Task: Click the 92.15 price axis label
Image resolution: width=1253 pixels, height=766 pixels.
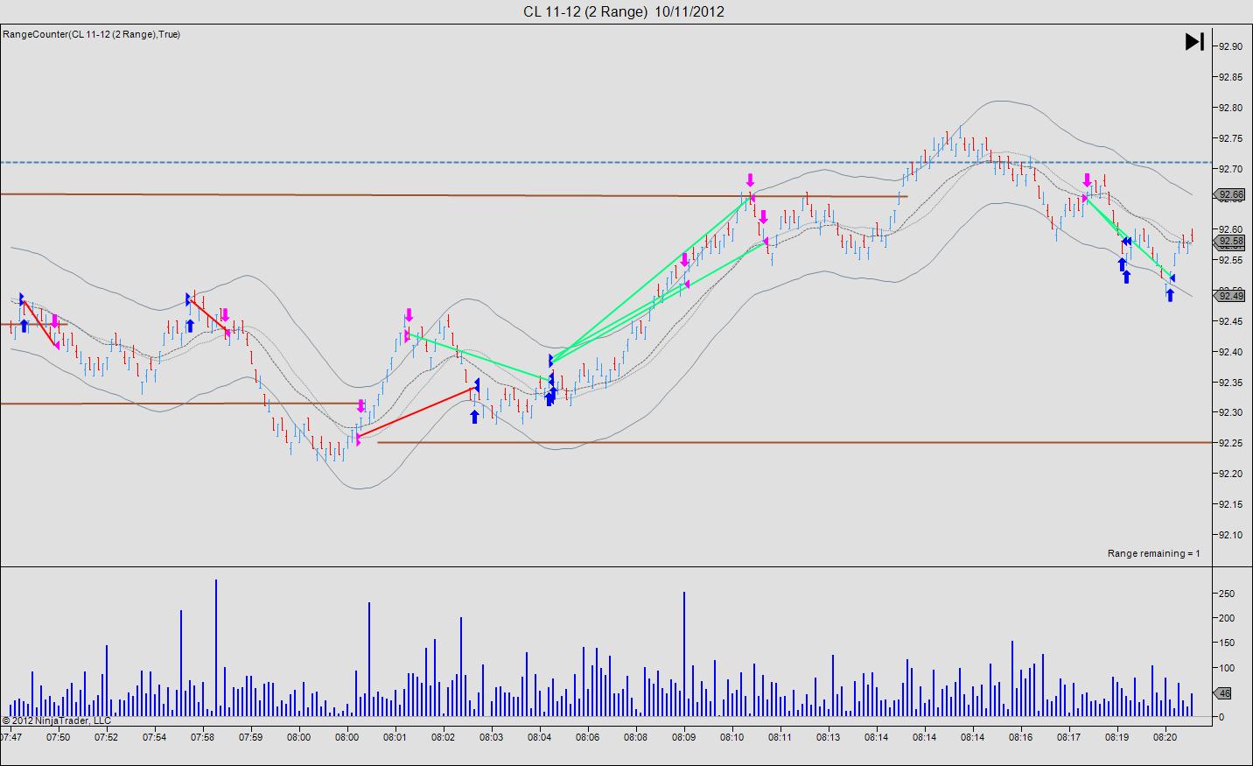Action: [1231, 504]
